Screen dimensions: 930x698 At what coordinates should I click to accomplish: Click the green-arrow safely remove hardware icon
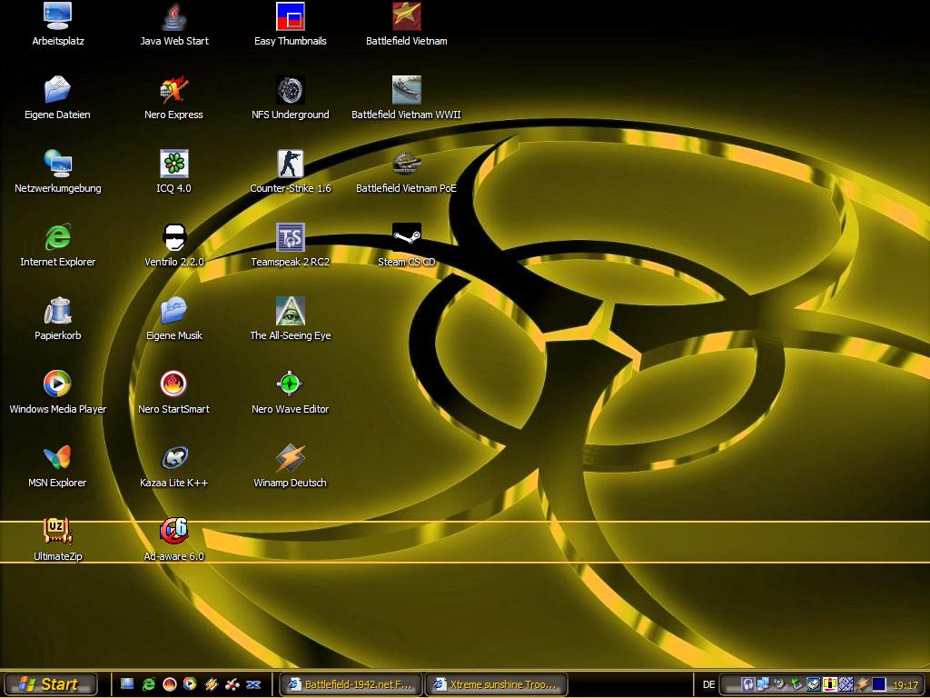(796, 685)
